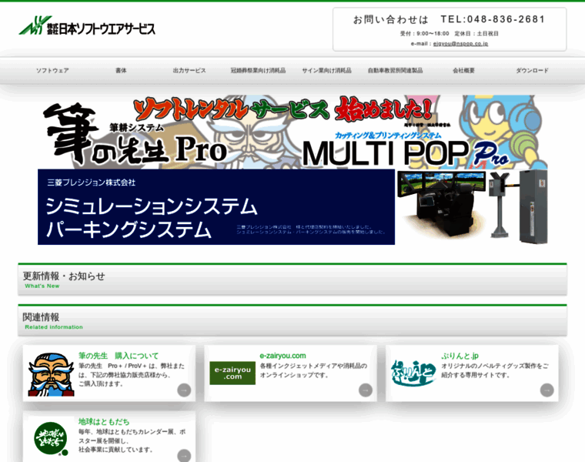Click the 更新情報・お知らせ section header

(x=292, y=280)
